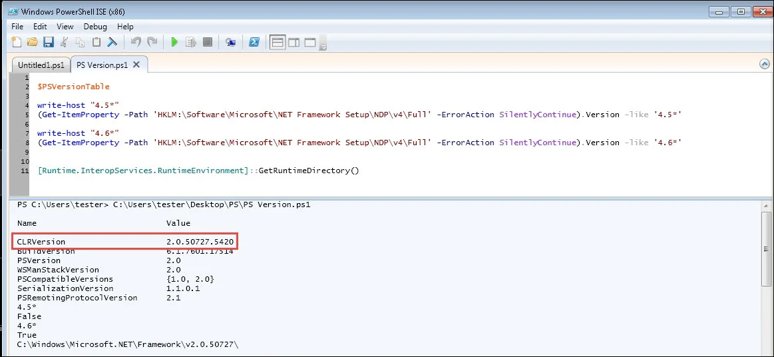Screen dimensions: 774x357
Task: Open the Help menu
Action: click(x=125, y=27)
